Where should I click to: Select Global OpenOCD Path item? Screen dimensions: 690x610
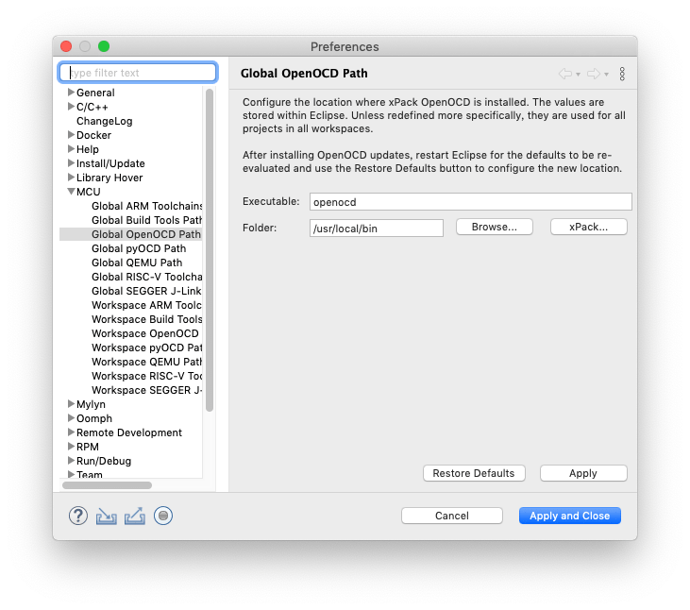pyautogui.click(x=146, y=234)
